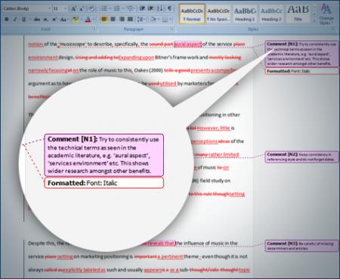The image size is (340, 279).
Task: Click the Bullets list icon
Action: click(104, 9)
